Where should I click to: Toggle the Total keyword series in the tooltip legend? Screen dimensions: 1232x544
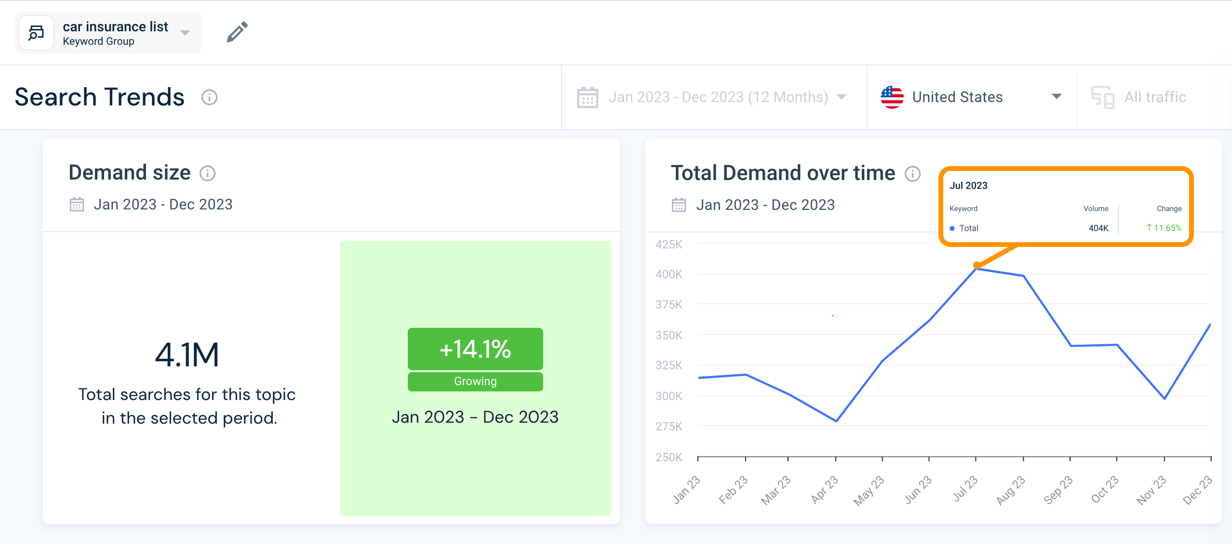point(965,228)
